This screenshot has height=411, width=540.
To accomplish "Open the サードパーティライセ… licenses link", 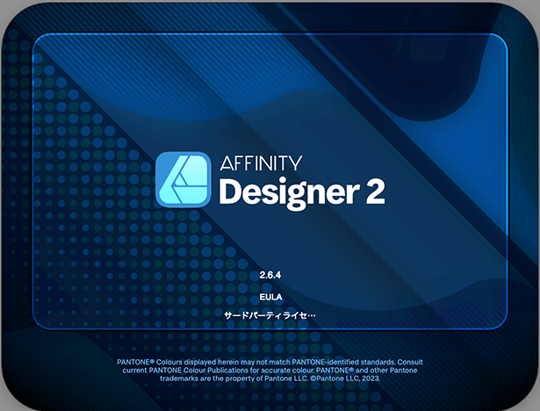I will [270, 315].
